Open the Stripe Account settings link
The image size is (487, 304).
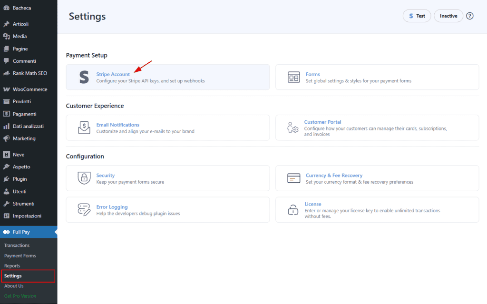click(113, 74)
